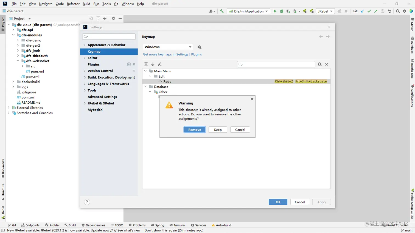Click OK in the Settings dialog
This screenshot has width=415, height=233.
278,202
